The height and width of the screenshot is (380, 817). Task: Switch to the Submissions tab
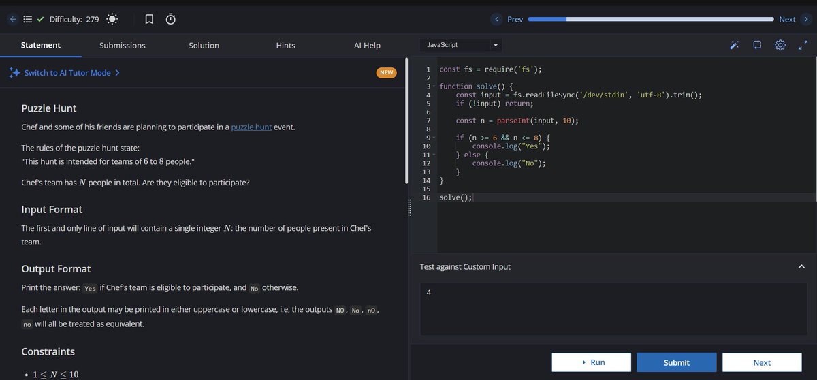coord(123,45)
